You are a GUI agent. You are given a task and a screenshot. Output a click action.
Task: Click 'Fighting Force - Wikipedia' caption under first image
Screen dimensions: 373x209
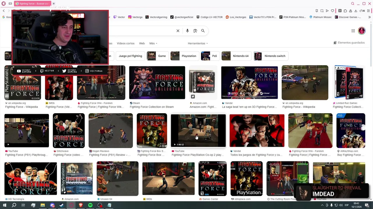tap(22, 107)
